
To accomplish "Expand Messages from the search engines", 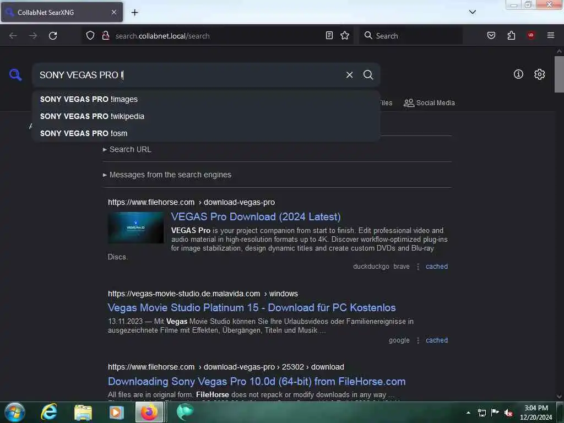I will coord(167,175).
